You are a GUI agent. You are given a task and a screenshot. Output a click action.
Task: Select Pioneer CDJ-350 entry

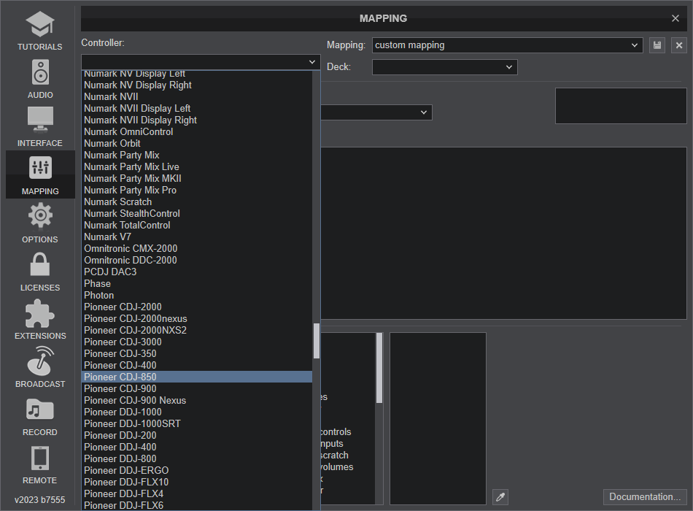pos(197,353)
